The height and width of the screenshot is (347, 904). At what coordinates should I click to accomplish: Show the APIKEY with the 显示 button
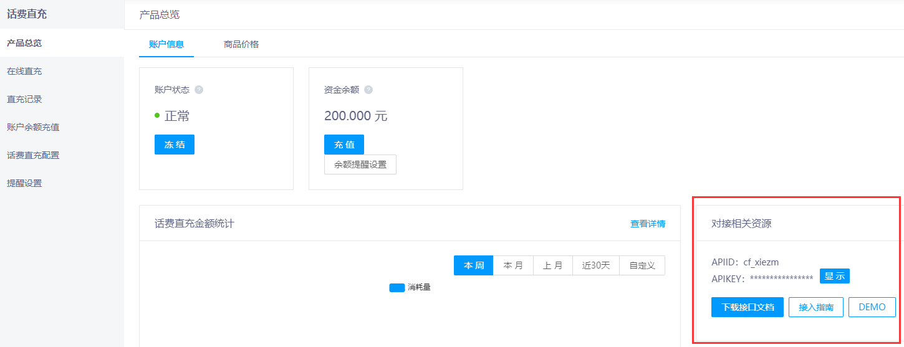point(834,277)
